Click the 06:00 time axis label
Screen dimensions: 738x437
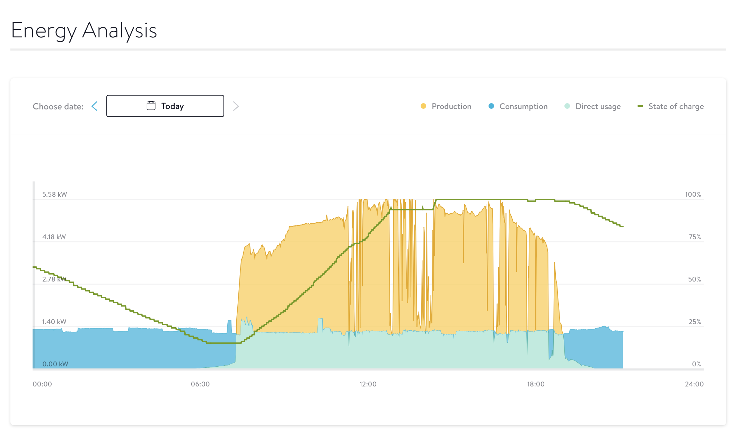point(200,384)
